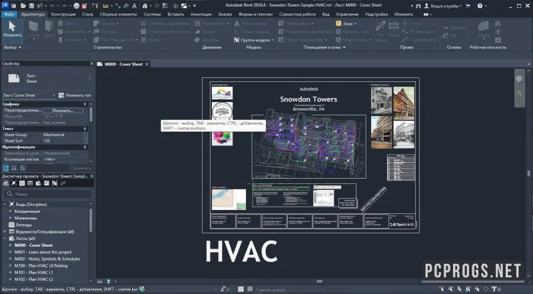Select the M000 - Cover Sheet view tab

pos(123,64)
